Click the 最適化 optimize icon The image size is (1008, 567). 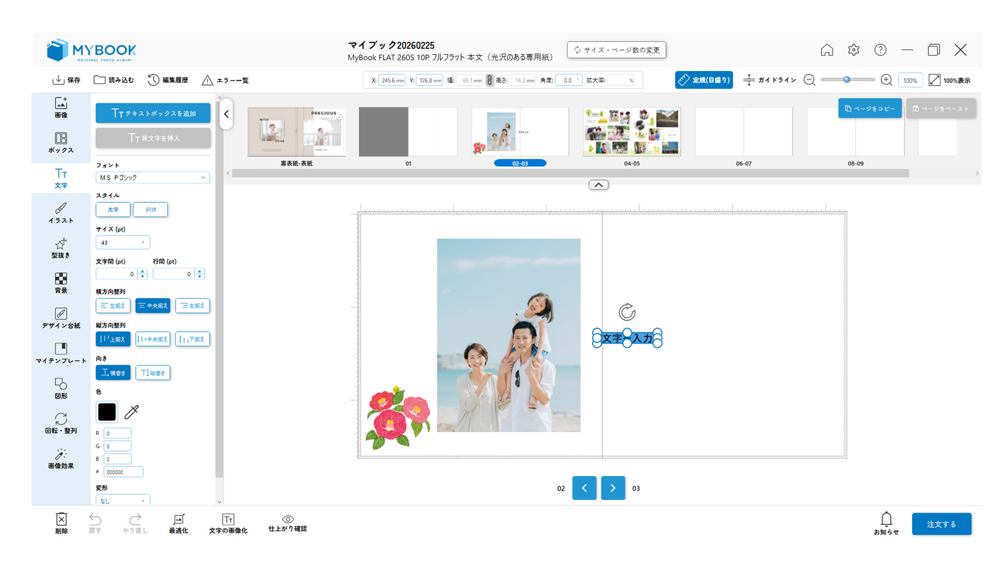(x=179, y=519)
